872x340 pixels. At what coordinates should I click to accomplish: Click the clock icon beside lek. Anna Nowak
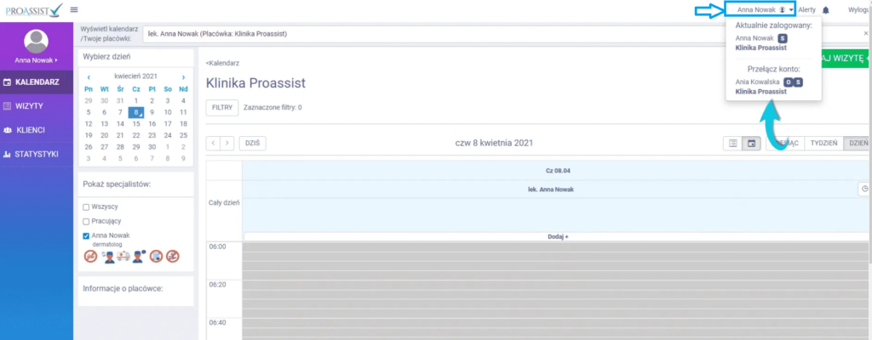pyautogui.click(x=864, y=189)
